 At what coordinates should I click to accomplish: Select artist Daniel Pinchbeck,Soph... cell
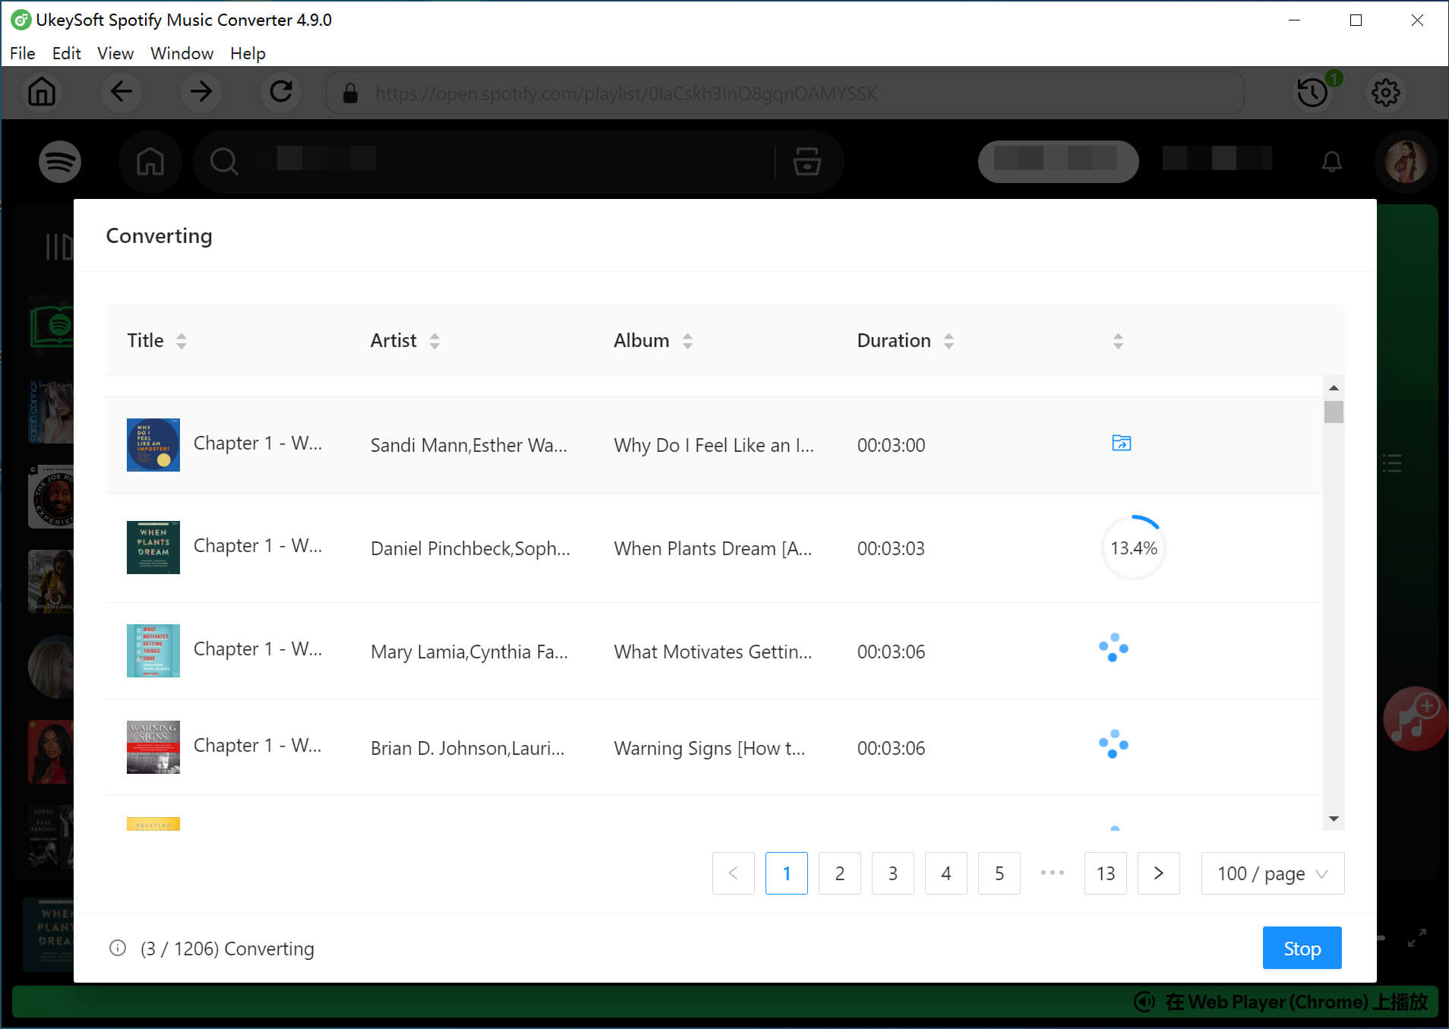pyautogui.click(x=470, y=548)
